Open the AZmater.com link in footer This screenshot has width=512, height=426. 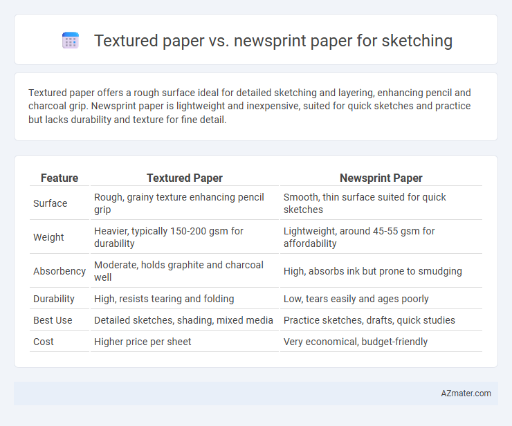coord(466,393)
